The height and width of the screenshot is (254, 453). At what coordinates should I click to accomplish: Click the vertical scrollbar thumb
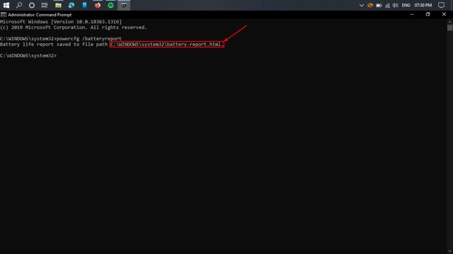pyautogui.click(x=450, y=28)
